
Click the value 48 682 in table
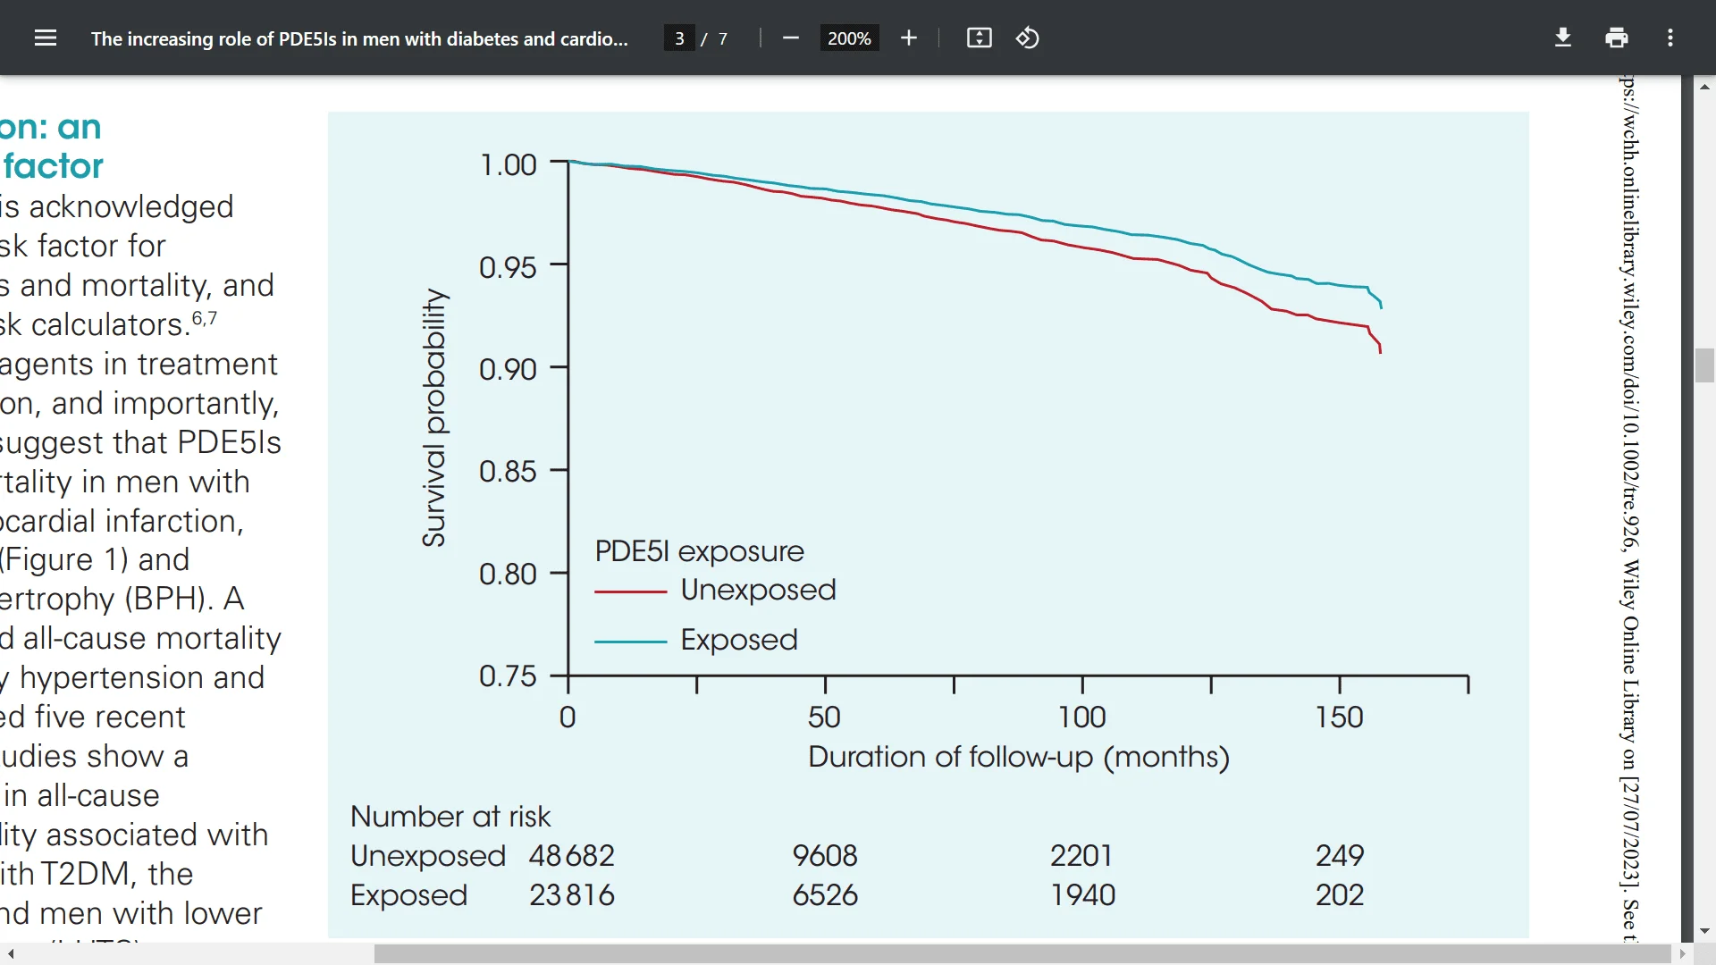click(x=572, y=855)
